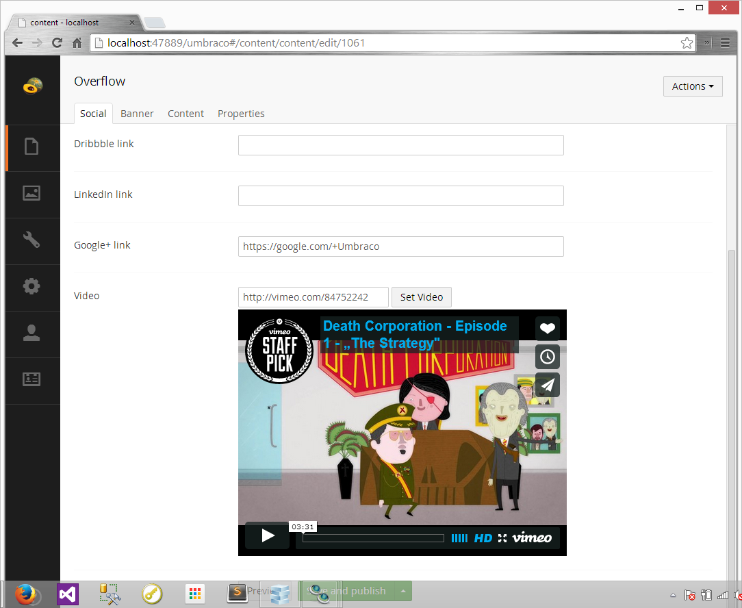This screenshot has width=742, height=608.
Task: Expand the Actions dropdown
Action: pyautogui.click(x=693, y=86)
